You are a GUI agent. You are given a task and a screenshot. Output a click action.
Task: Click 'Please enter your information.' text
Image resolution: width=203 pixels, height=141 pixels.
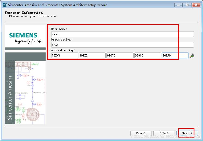click(33, 16)
